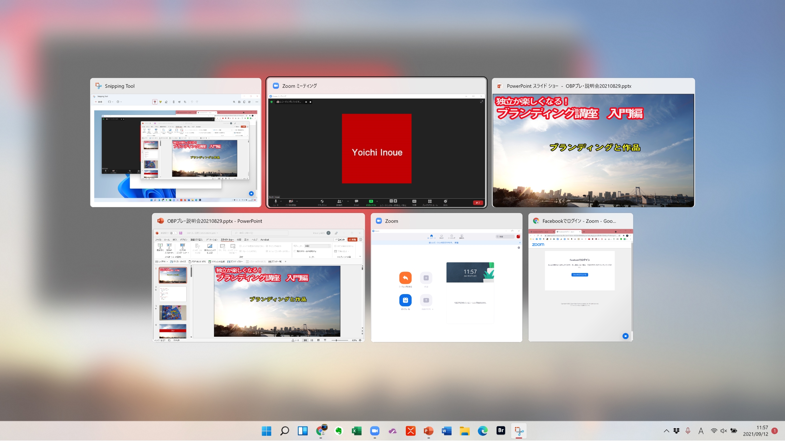The height and width of the screenshot is (442, 785).
Task: Launch Microsoft Edge from the taskbar
Action: coord(483,431)
